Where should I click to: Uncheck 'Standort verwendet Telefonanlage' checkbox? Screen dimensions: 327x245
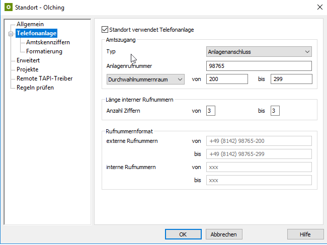[105, 30]
